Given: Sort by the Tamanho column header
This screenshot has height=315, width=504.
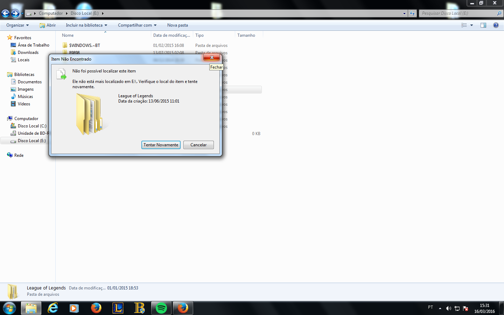Looking at the screenshot, I should (x=249, y=35).
